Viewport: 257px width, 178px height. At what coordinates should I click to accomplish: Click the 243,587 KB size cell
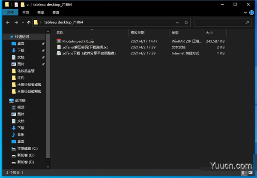pyautogui.click(x=215, y=41)
